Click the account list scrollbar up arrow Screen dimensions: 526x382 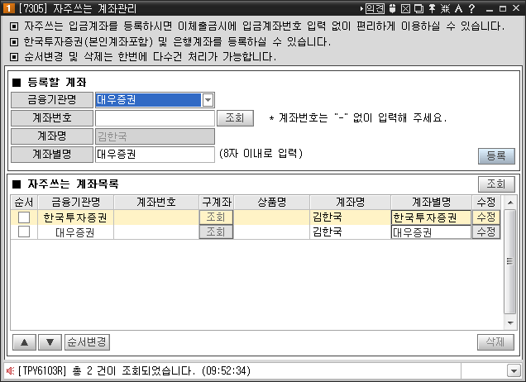pyautogui.click(x=510, y=203)
